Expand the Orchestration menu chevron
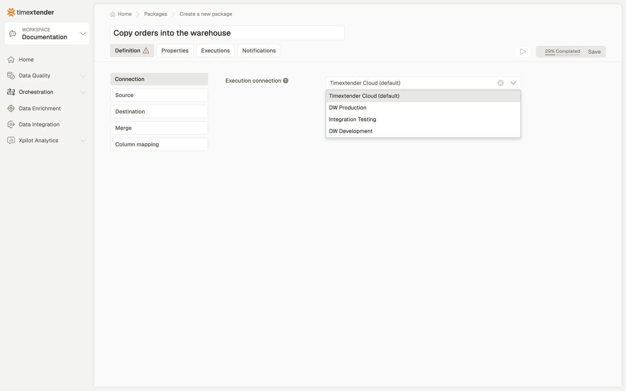Image resolution: width=626 pixels, height=391 pixels. pyautogui.click(x=83, y=92)
